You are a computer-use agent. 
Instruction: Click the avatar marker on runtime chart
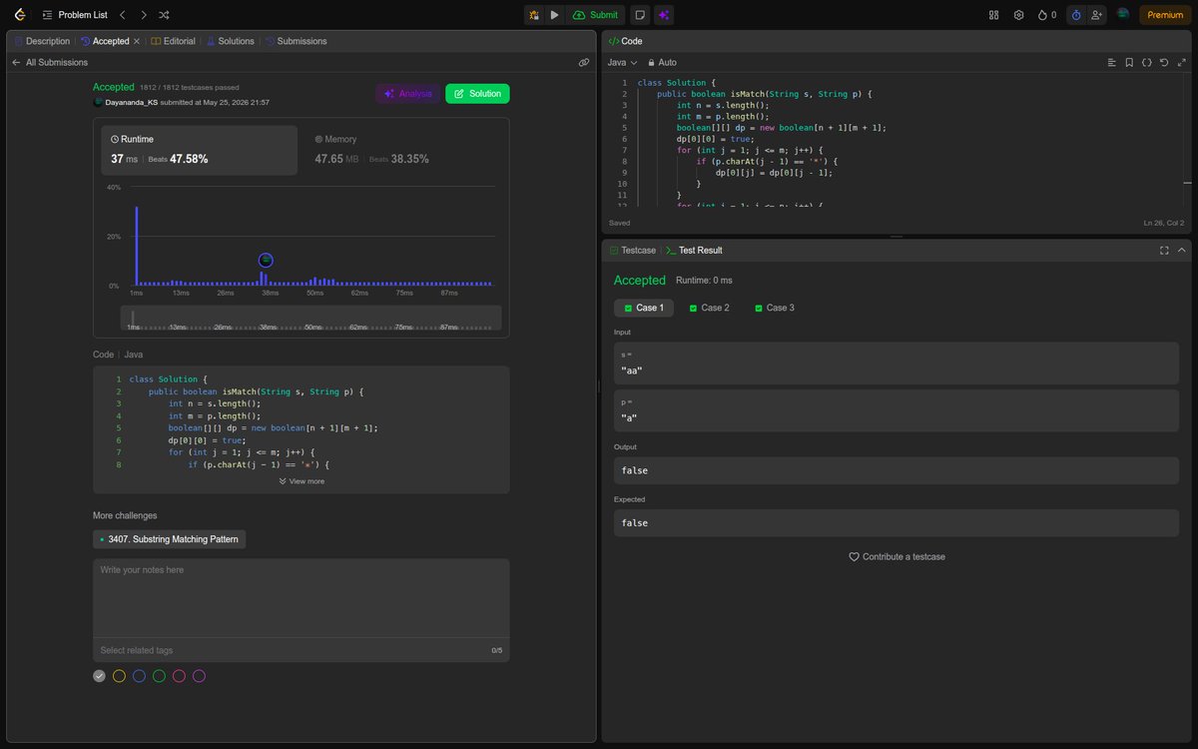266,261
